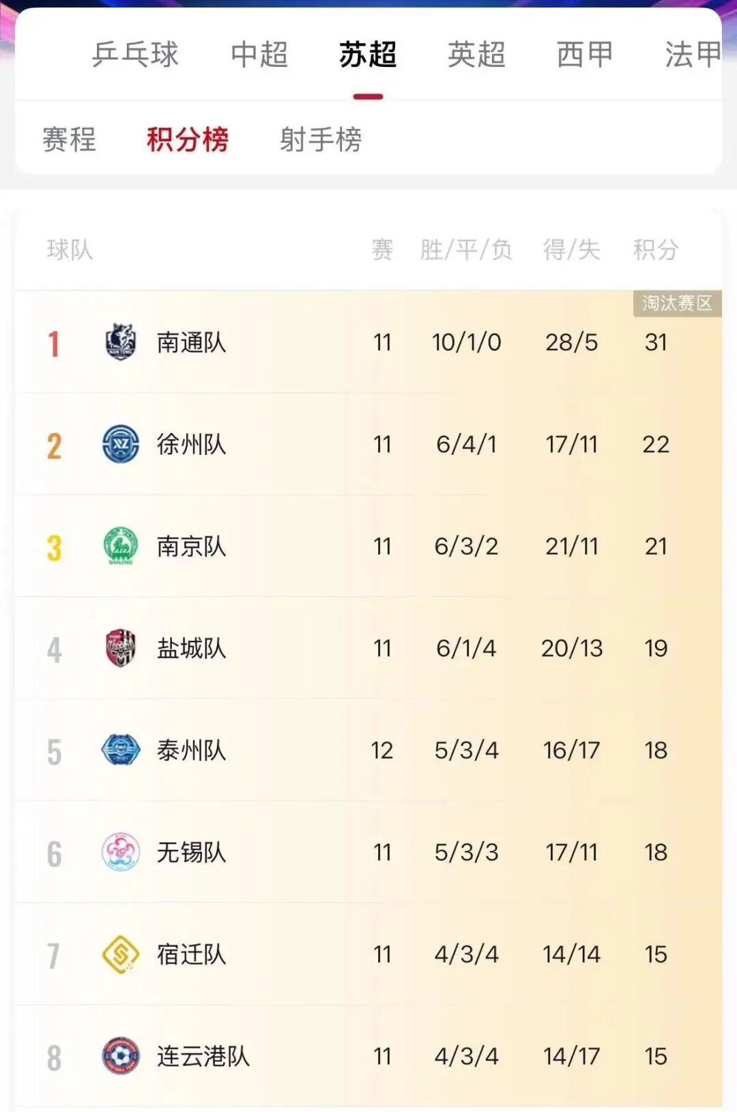Show the 射手榜 top scorers sub-tab
Screen dimensions: 737x1112
click(x=321, y=139)
